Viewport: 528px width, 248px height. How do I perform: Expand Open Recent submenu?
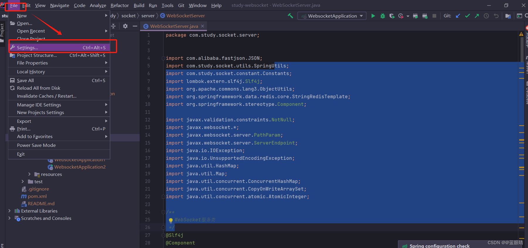59,31
